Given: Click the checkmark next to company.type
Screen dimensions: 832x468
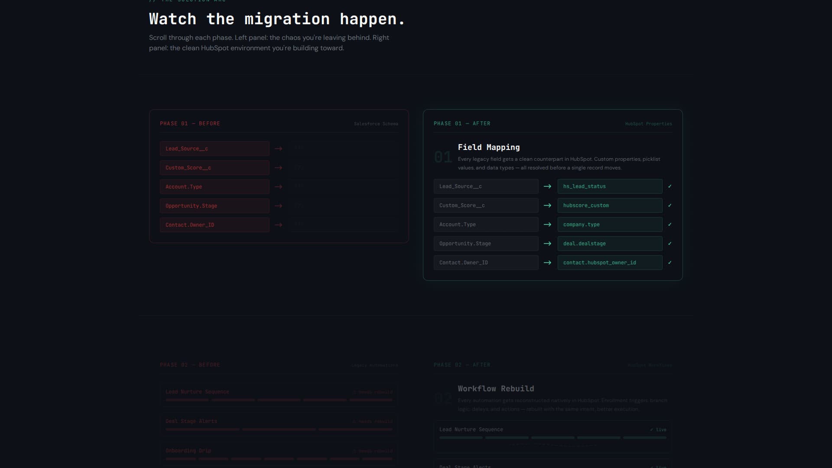Looking at the screenshot, I should 669,224.
